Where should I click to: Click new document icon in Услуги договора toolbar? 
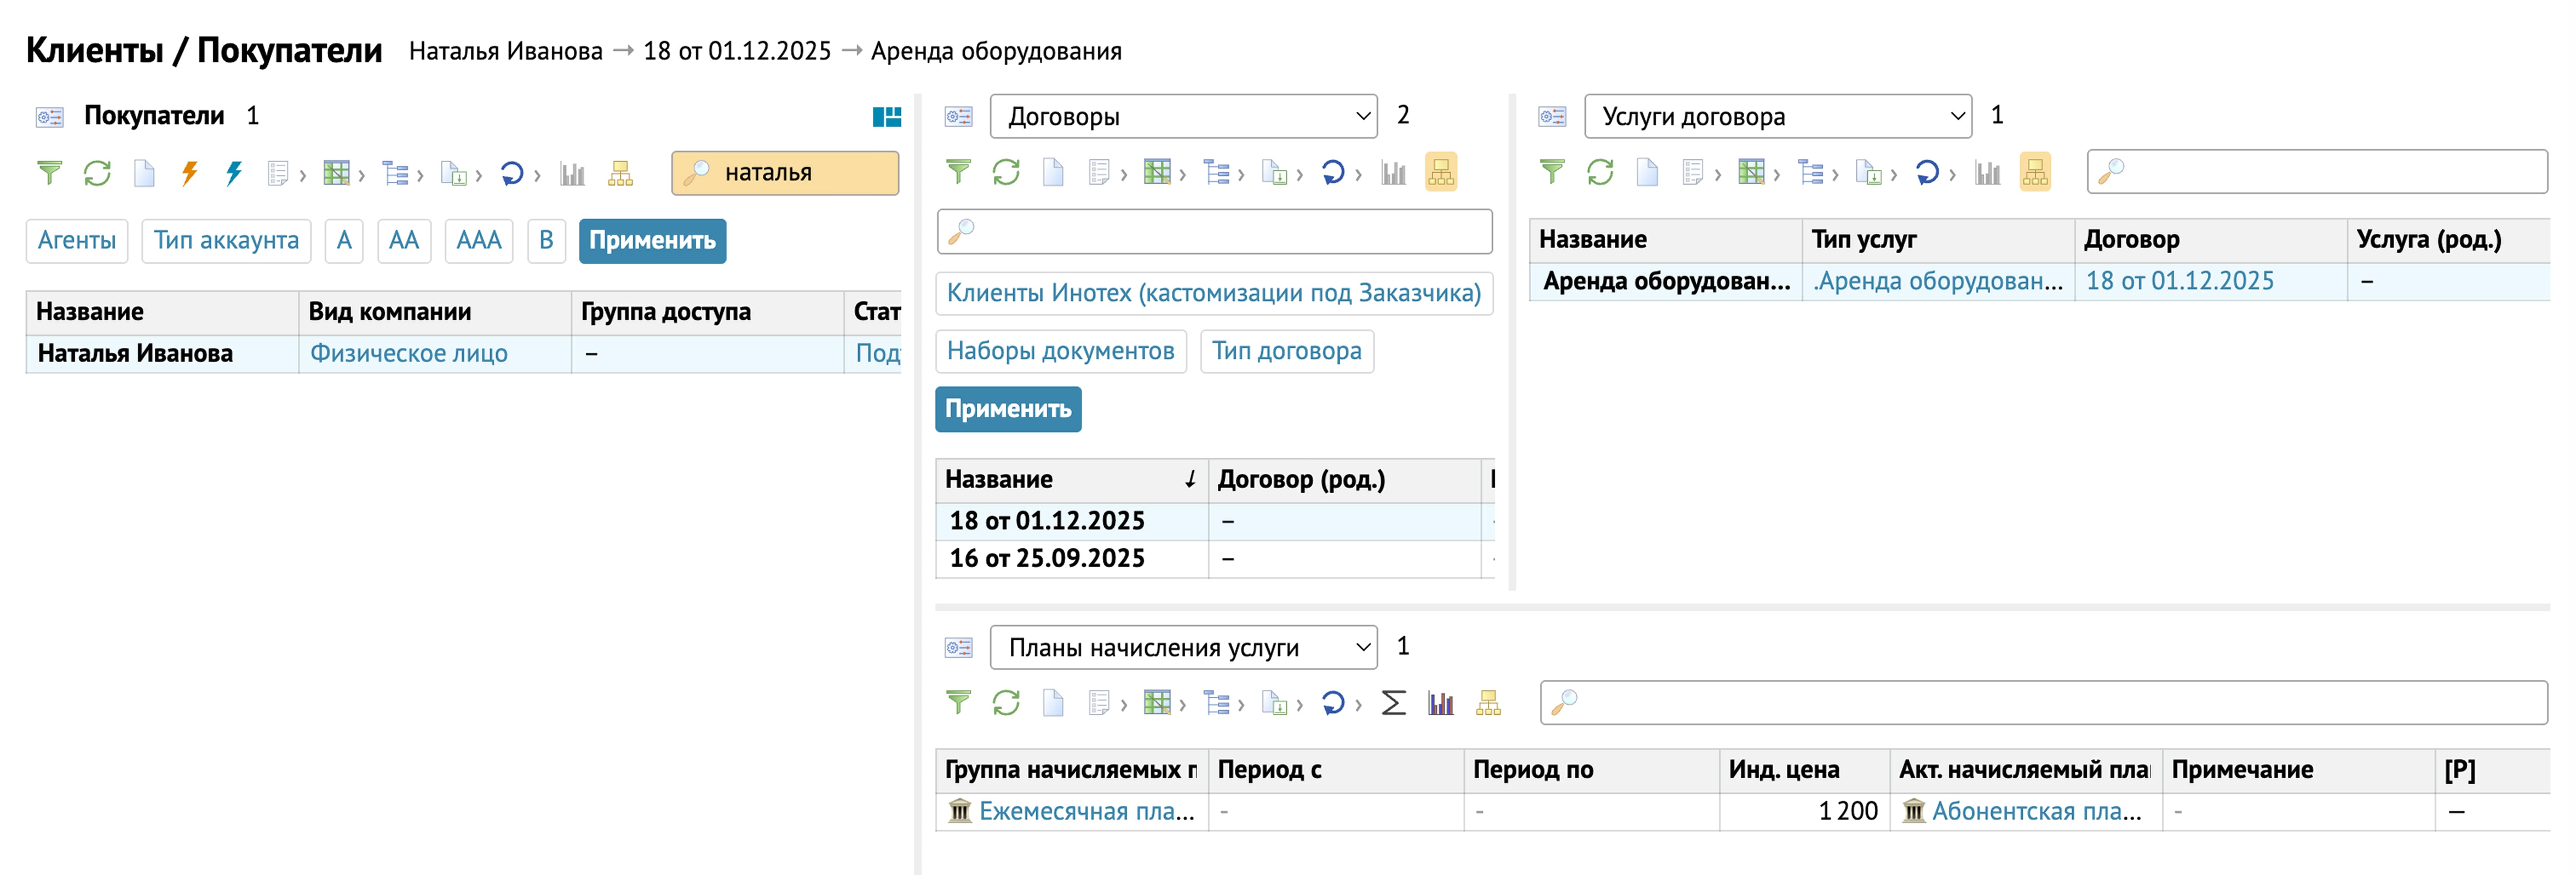pos(1646,173)
